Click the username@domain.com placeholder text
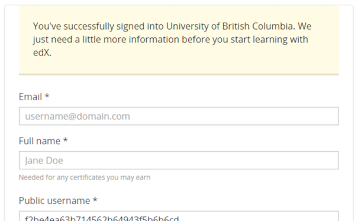The width and height of the screenshot is (355, 221). (78, 116)
